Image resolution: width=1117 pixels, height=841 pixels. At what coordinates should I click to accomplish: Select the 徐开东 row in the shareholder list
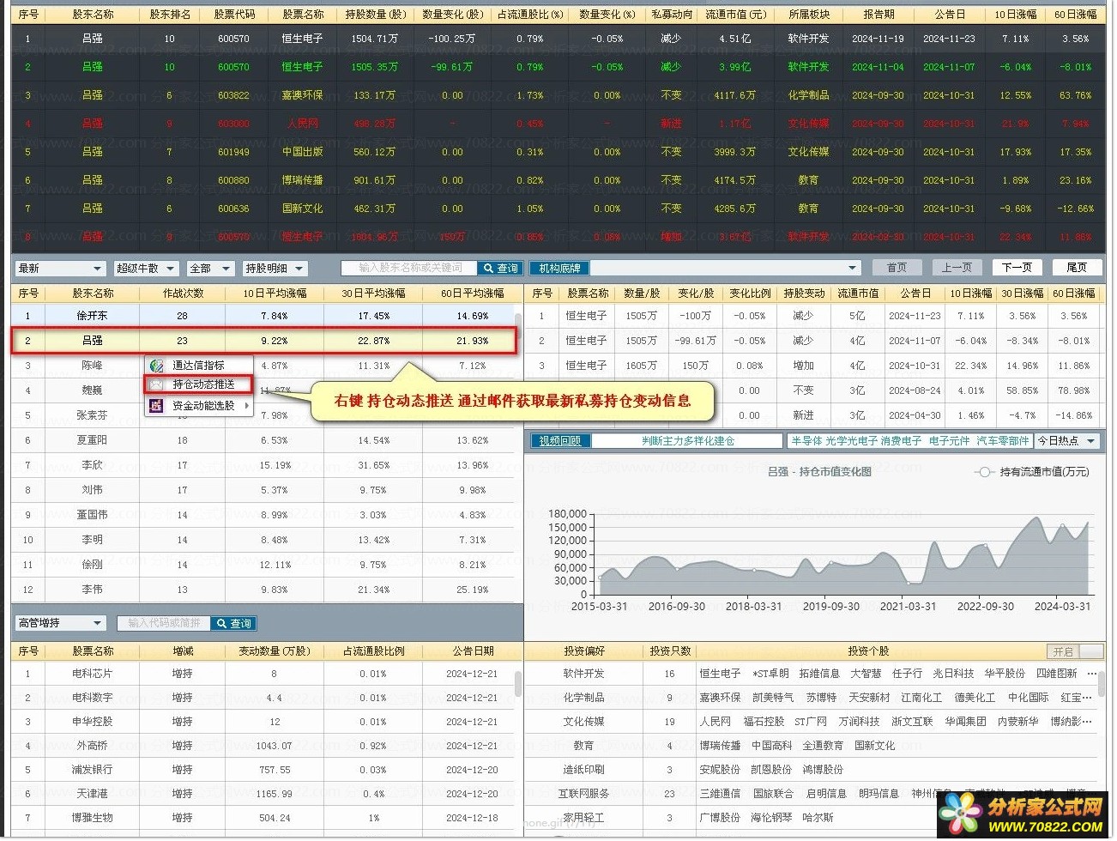(263, 316)
